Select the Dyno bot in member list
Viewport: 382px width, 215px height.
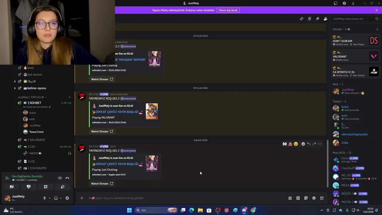click(x=355, y=159)
